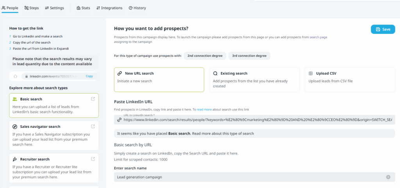Clear the search name field icon
The image size is (400, 188).
point(388,177)
